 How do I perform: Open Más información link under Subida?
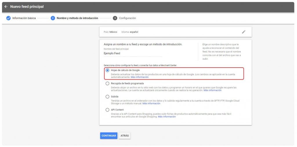(151, 103)
